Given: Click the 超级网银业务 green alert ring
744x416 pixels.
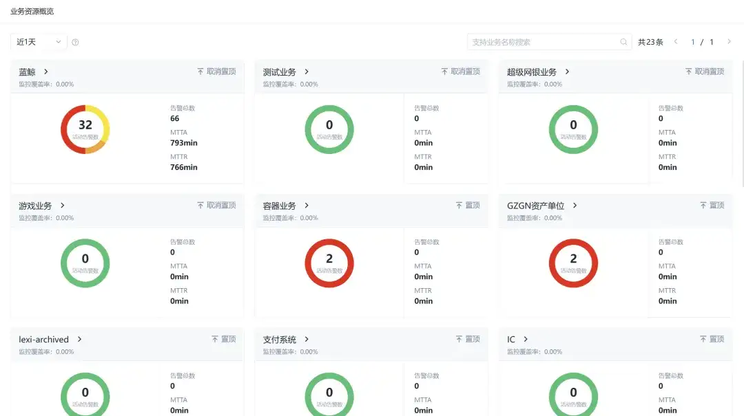Looking at the screenshot, I should point(573,129).
